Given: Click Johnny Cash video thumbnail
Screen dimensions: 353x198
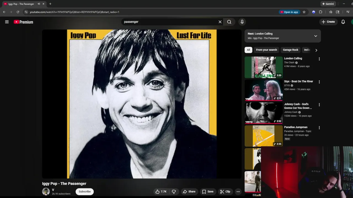Looking at the screenshot, I should [264, 113].
